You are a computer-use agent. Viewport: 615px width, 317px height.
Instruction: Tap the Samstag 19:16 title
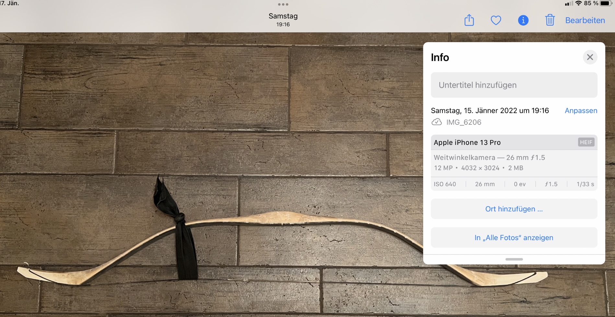pyautogui.click(x=283, y=19)
